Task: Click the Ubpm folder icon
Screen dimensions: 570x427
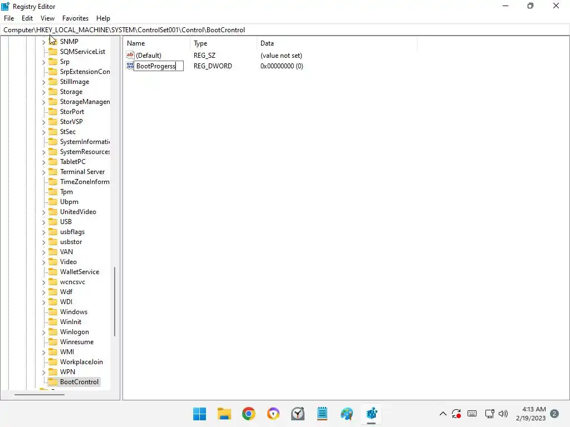Action: 53,201
